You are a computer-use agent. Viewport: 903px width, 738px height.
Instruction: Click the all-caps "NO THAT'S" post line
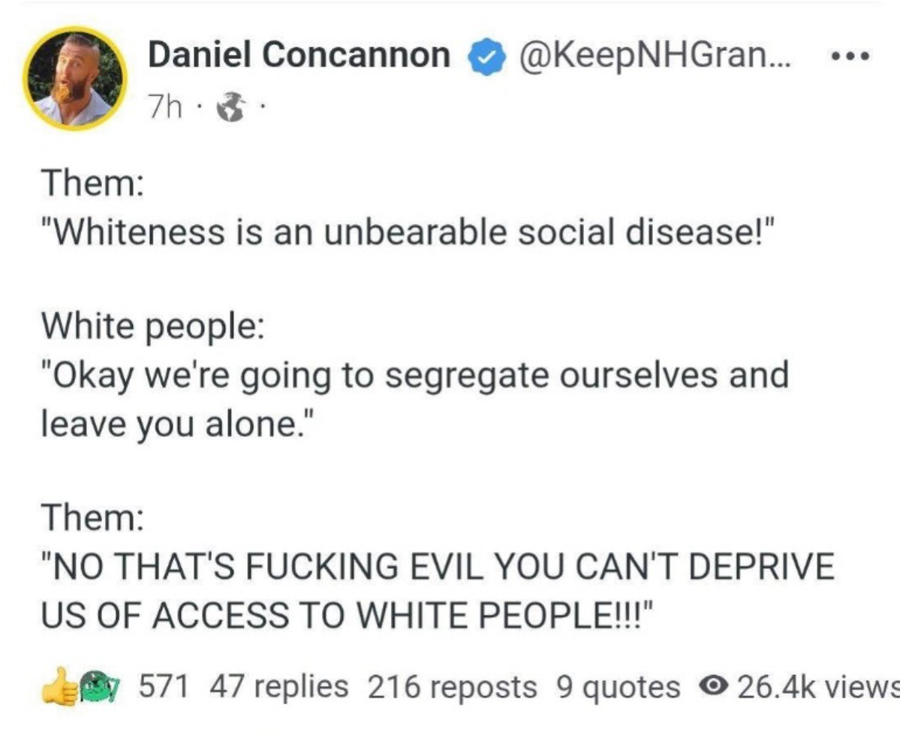click(x=438, y=567)
